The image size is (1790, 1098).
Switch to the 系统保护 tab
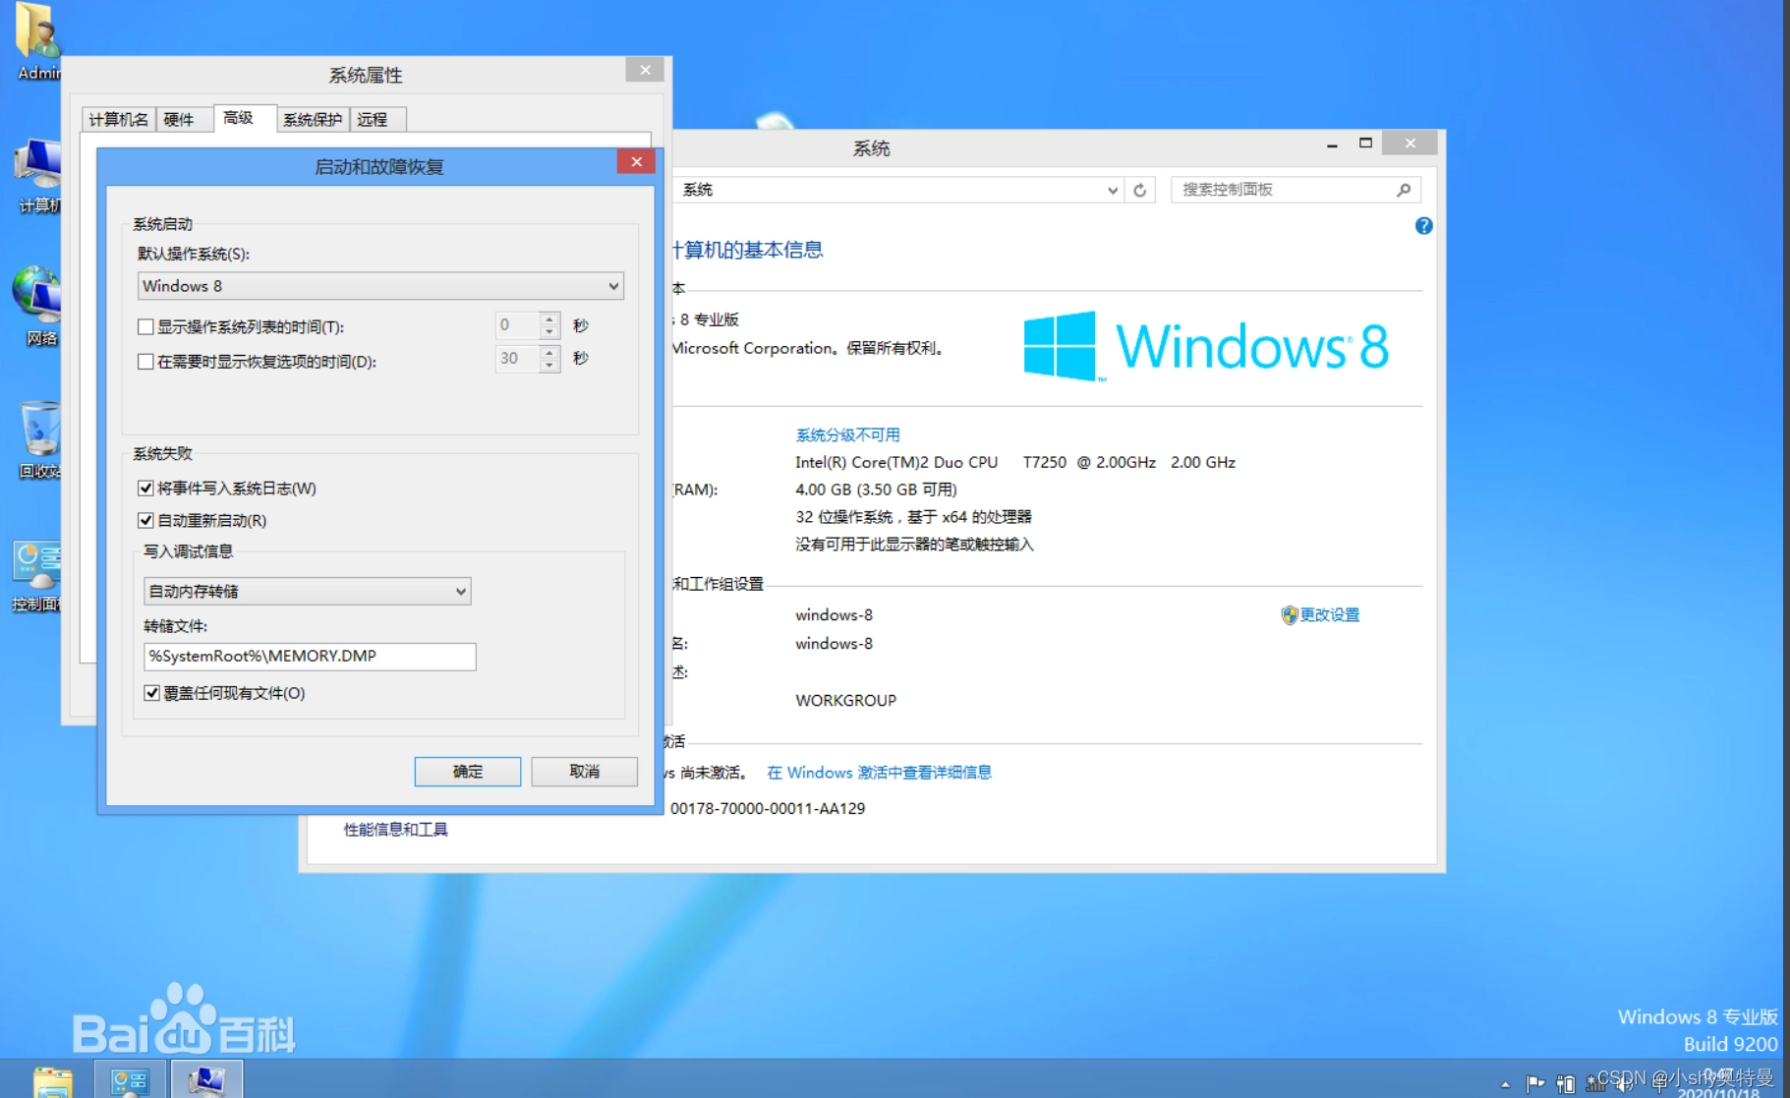coord(313,119)
